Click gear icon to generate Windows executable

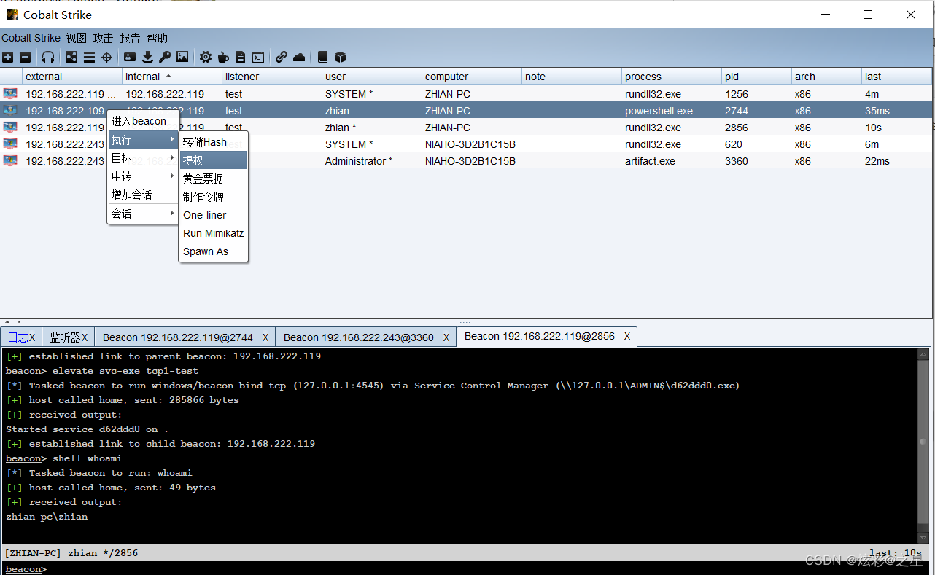(206, 57)
